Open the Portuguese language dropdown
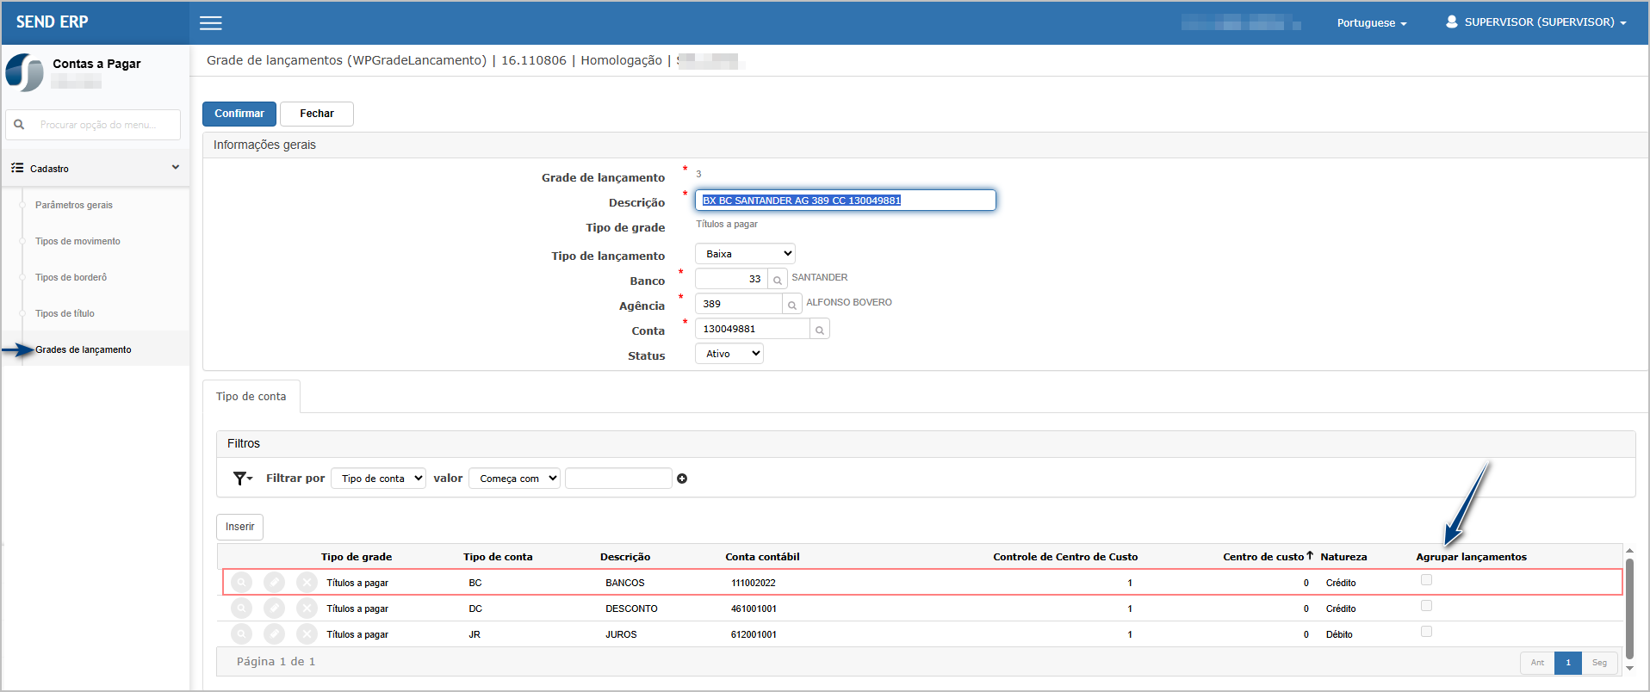The height and width of the screenshot is (692, 1650). tap(1372, 23)
